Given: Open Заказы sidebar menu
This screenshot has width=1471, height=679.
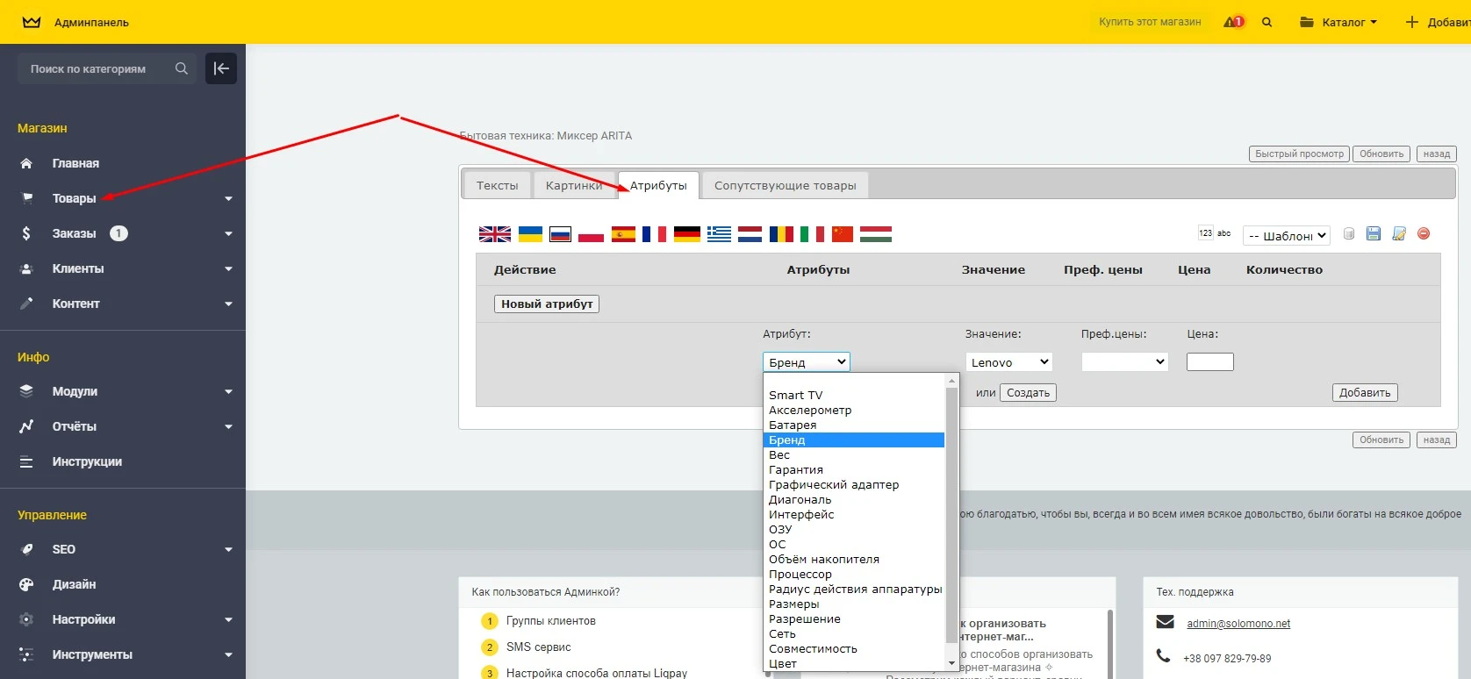Looking at the screenshot, I should pos(74,233).
